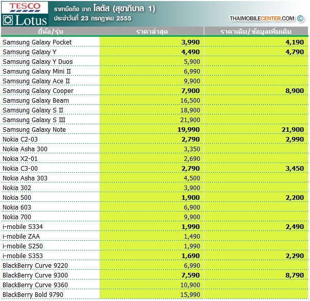The width and height of the screenshot is (310, 301).
Task: Click i-mobile S353 old price 2,290
Action: (x=295, y=256)
